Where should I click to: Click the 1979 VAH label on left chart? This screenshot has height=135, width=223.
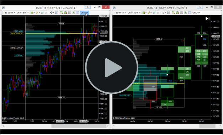click(x=19, y=31)
